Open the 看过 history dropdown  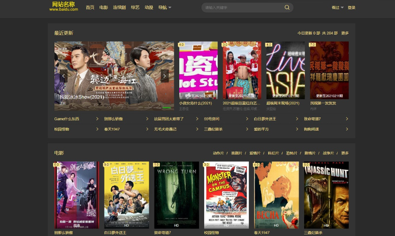point(337,8)
